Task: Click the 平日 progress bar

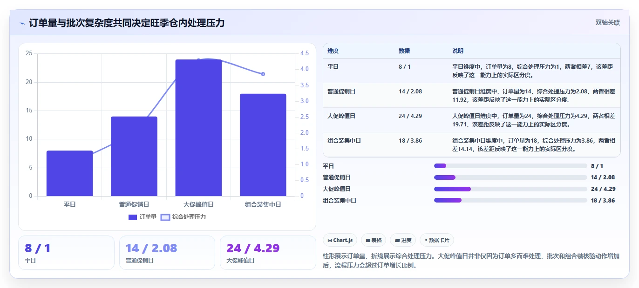Action: pyautogui.click(x=510, y=166)
